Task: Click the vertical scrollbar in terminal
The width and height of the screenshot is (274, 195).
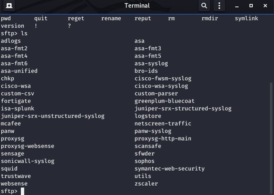Action: point(271,138)
